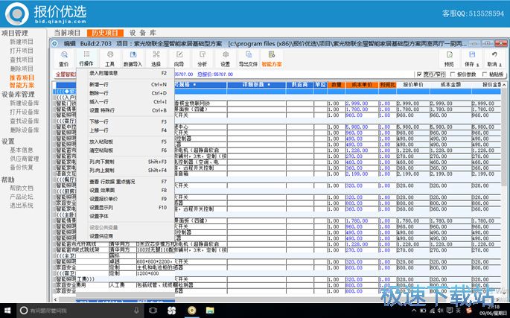Switch to the 设备库 tab
The height and width of the screenshot is (318, 510).
[141, 33]
